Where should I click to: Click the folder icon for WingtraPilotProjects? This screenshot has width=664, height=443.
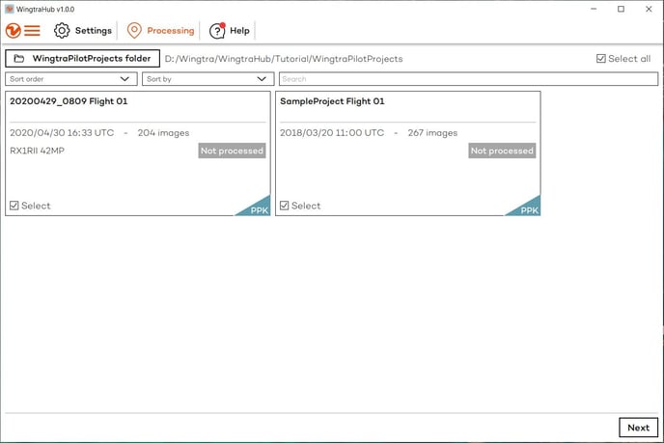[x=19, y=59]
